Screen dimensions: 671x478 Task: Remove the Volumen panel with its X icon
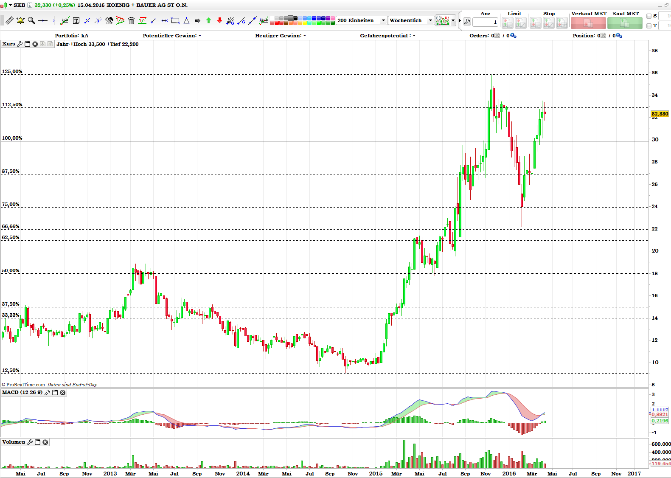[45, 442]
